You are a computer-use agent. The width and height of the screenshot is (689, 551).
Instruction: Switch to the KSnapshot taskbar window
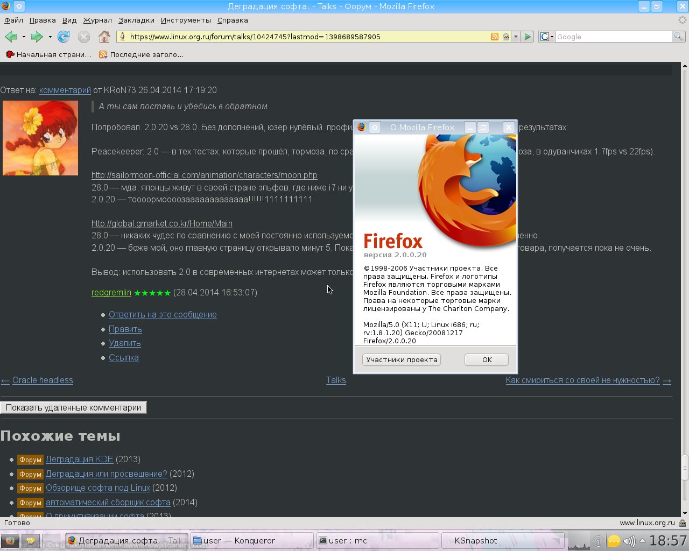503,541
